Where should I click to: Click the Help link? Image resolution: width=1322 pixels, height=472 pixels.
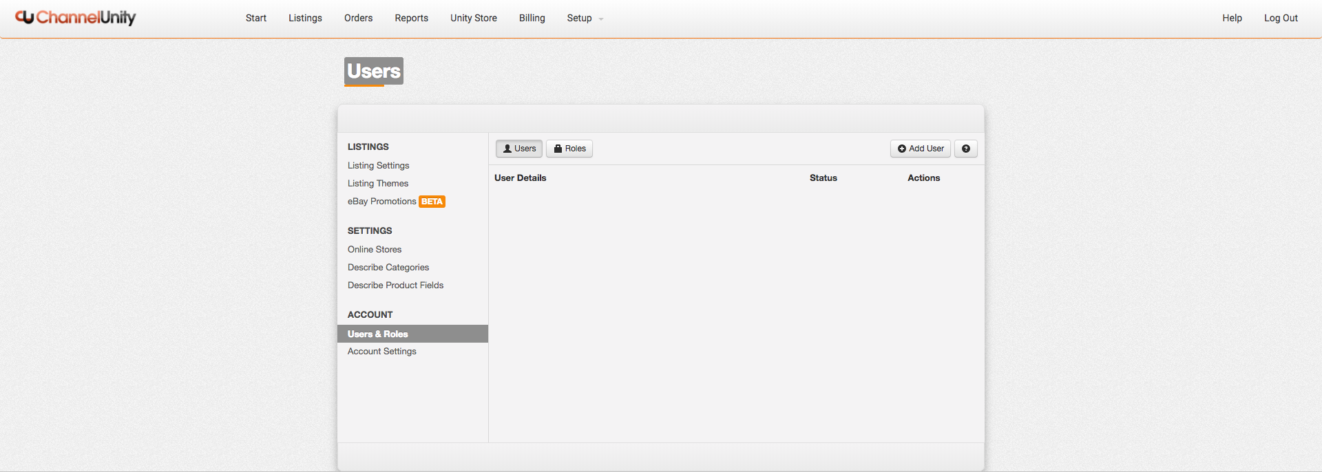pyautogui.click(x=1232, y=19)
